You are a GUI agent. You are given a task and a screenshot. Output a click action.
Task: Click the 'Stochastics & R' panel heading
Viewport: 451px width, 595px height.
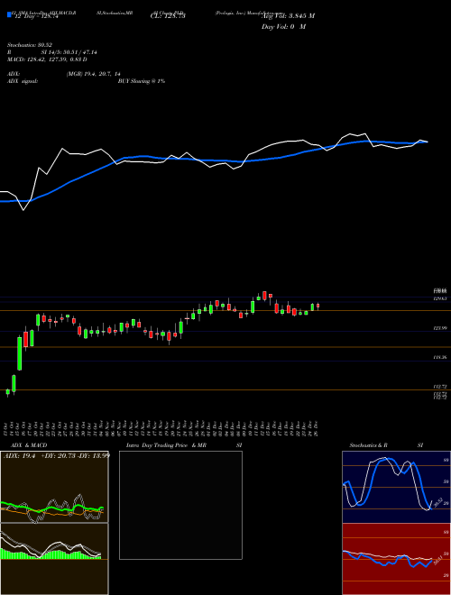click(368, 445)
